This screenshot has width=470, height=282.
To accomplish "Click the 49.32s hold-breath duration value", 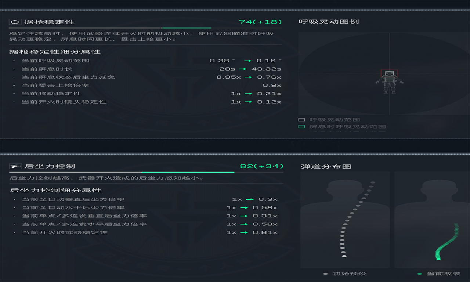I will pos(266,69).
